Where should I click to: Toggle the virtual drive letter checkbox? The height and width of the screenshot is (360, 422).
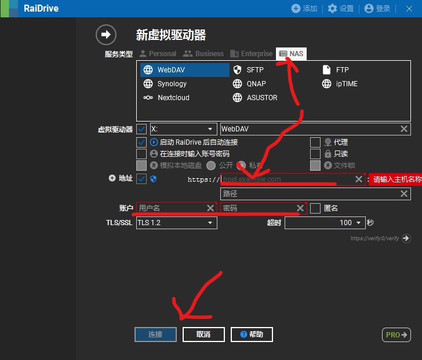tap(141, 129)
